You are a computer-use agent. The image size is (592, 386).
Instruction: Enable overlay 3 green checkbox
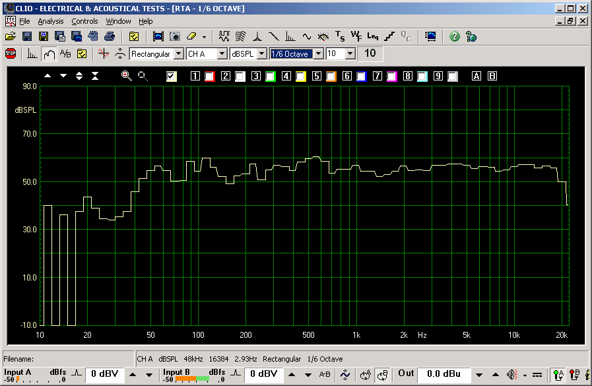click(270, 77)
